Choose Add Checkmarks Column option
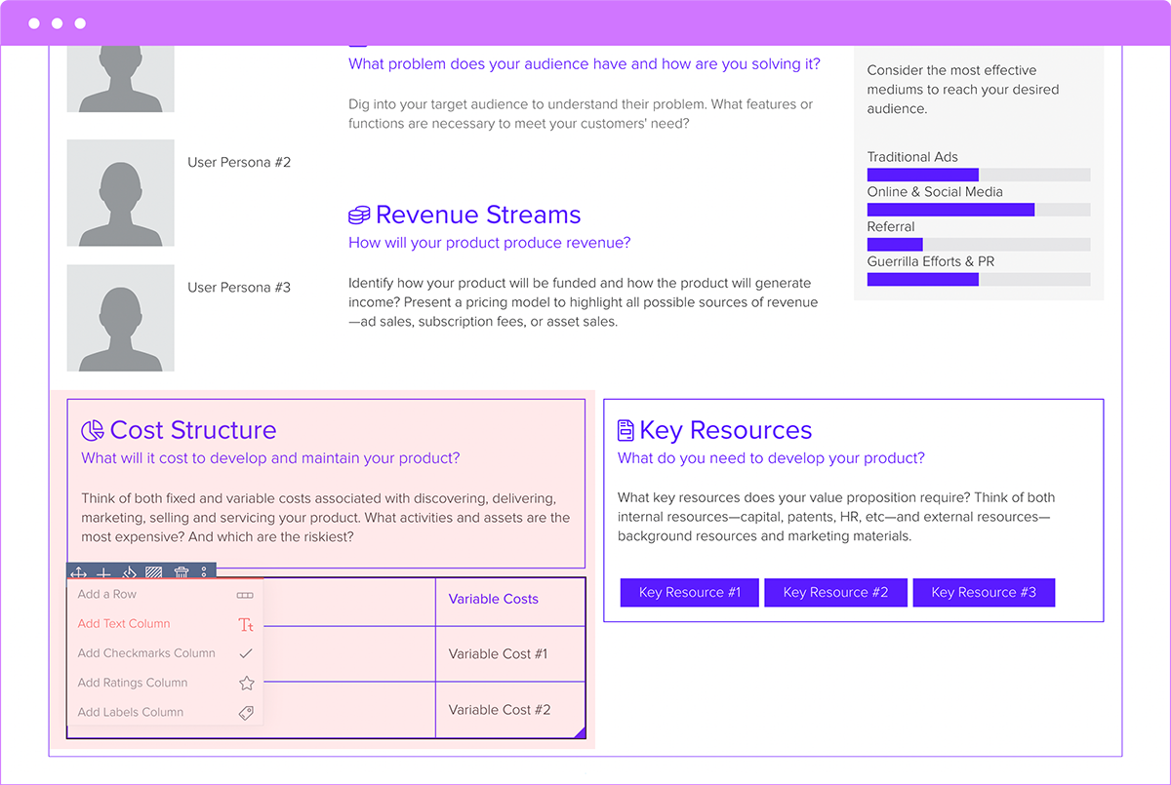This screenshot has height=785, width=1171. click(x=146, y=653)
